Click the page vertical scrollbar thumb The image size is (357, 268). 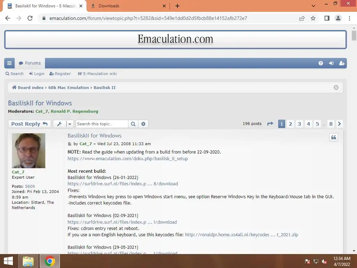click(354, 36)
